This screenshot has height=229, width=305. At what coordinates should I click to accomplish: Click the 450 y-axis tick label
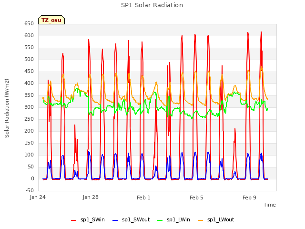click(29, 71)
